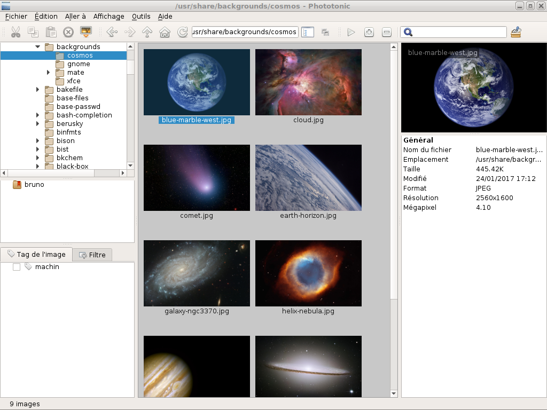Viewport: 547px width, 410px height.
Task: Expand the mate folder in tree
Action: pos(48,73)
